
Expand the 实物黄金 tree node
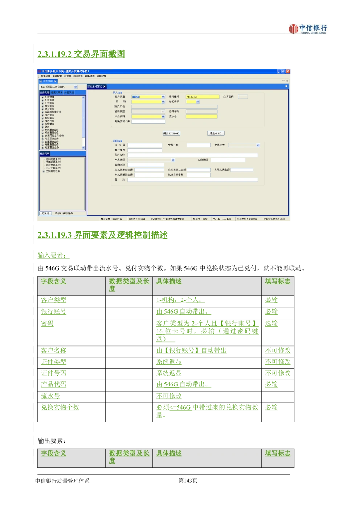pyautogui.click(x=42, y=124)
